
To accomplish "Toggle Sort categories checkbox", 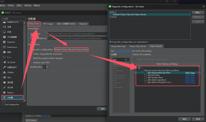I will [x=3, y=104].
